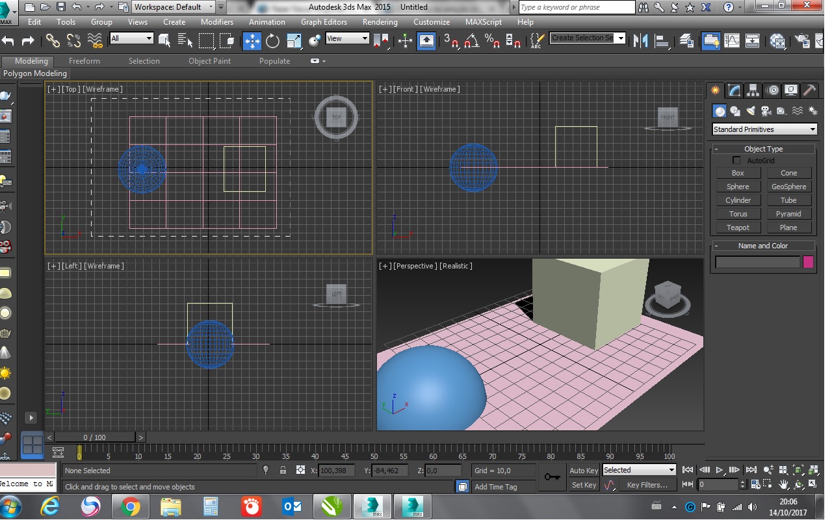Activate Select and Rotate tool

(272, 41)
